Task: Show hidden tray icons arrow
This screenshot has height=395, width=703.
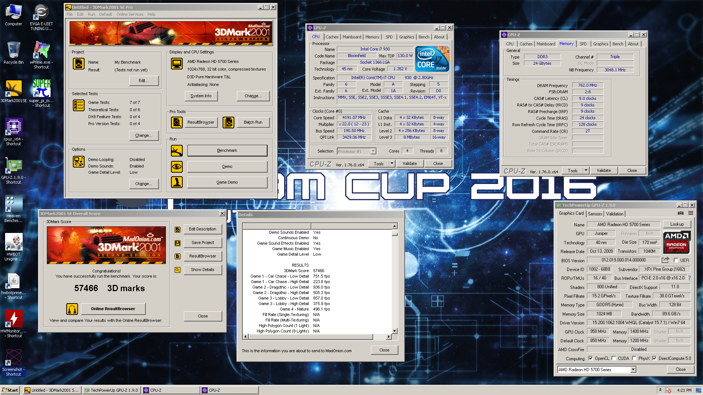Action: tap(661, 390)
